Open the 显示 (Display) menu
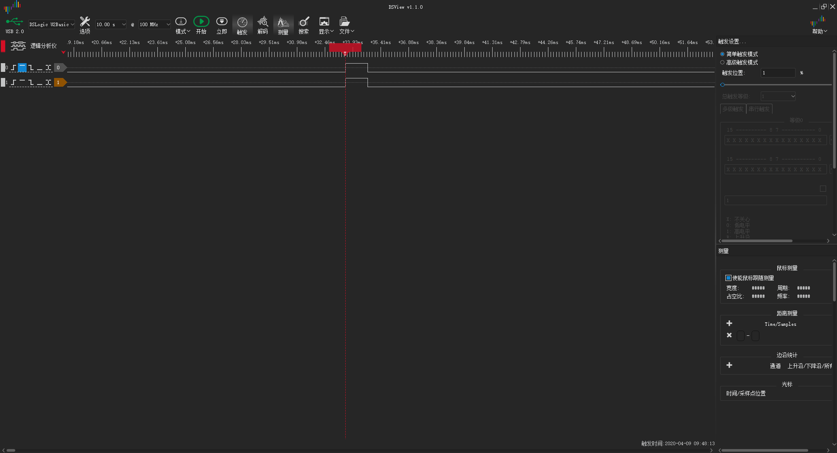Image resolution: width=837 pixels, height=453 pixels. pos(325,25)
